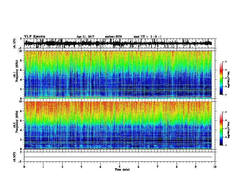Click the "10" tick on the time axis
This screenshot has height=187, width=242.
click(x=215, y=167)
